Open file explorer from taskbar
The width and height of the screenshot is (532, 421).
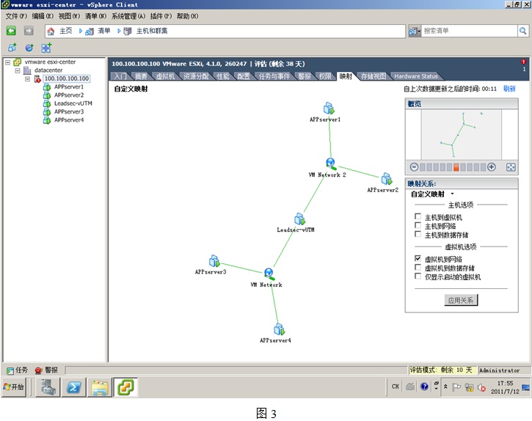coord(99,387)
